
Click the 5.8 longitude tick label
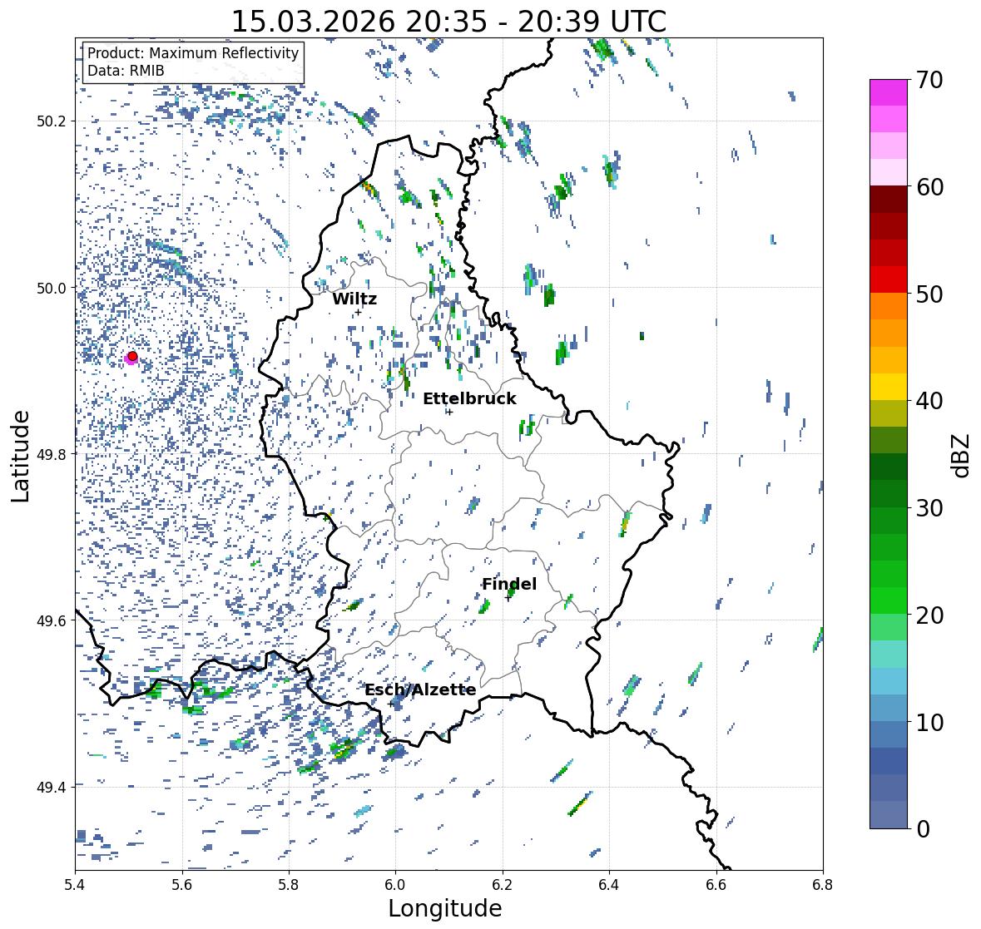point(289,884)
